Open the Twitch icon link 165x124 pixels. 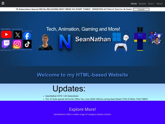pyautogui.click(x=6, y=44)
